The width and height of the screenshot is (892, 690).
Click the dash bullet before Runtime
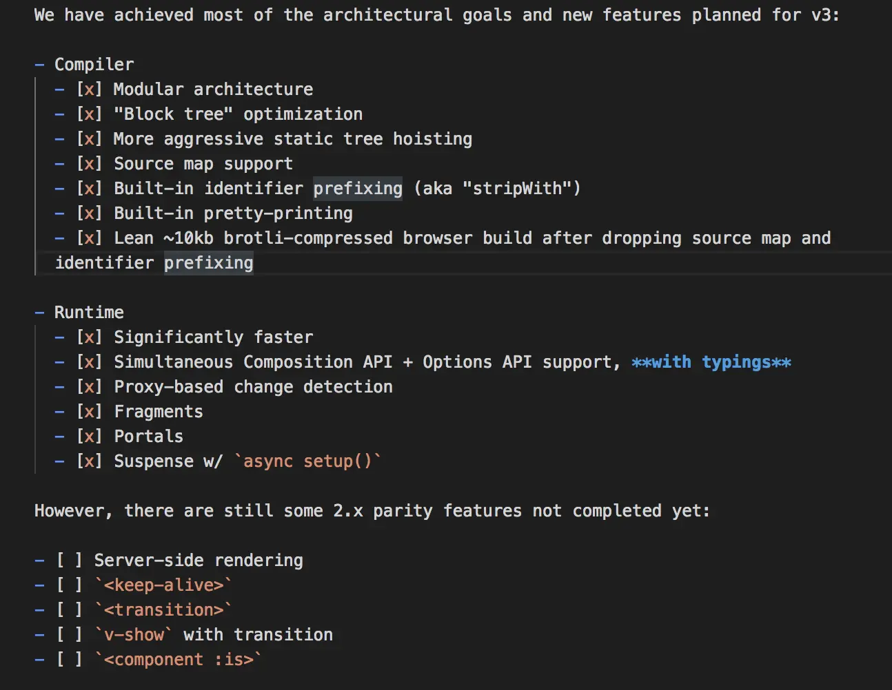pos(39,313)
